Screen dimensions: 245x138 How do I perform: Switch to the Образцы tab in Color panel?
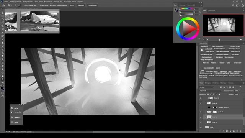click(182, 5)
